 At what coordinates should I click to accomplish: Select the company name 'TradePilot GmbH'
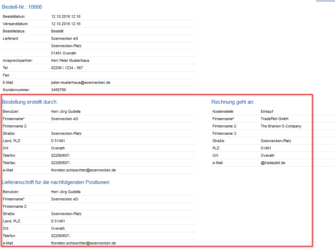click(274, 119)
